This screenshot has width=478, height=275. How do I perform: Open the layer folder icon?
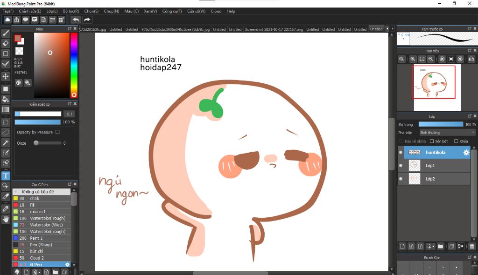point(440,246)
